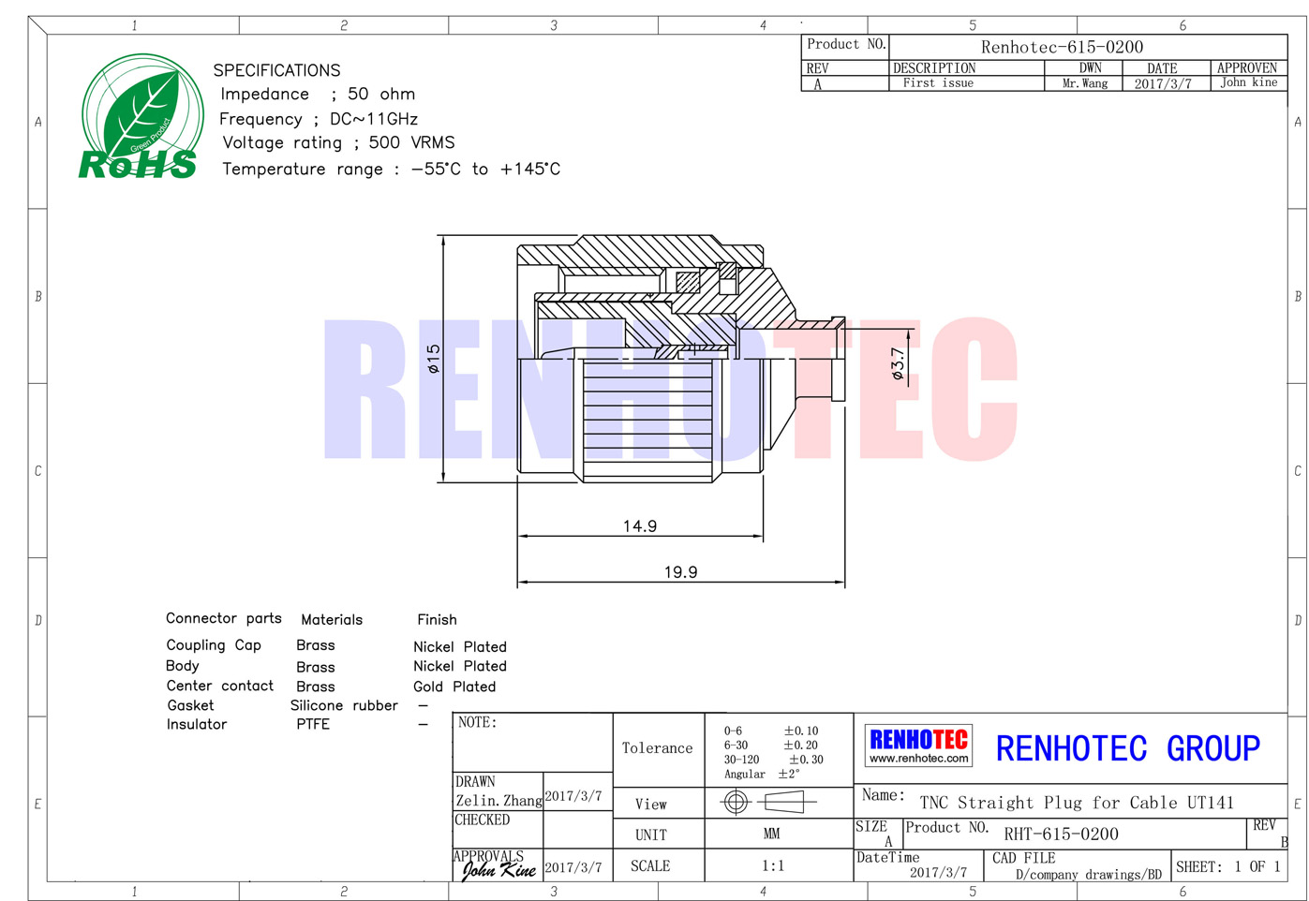Click the 'TNC Straight Plug for Cable UT141' name
Image resolution: width=1309 pixels, height=901 pixels.
tap(1077, 803)
